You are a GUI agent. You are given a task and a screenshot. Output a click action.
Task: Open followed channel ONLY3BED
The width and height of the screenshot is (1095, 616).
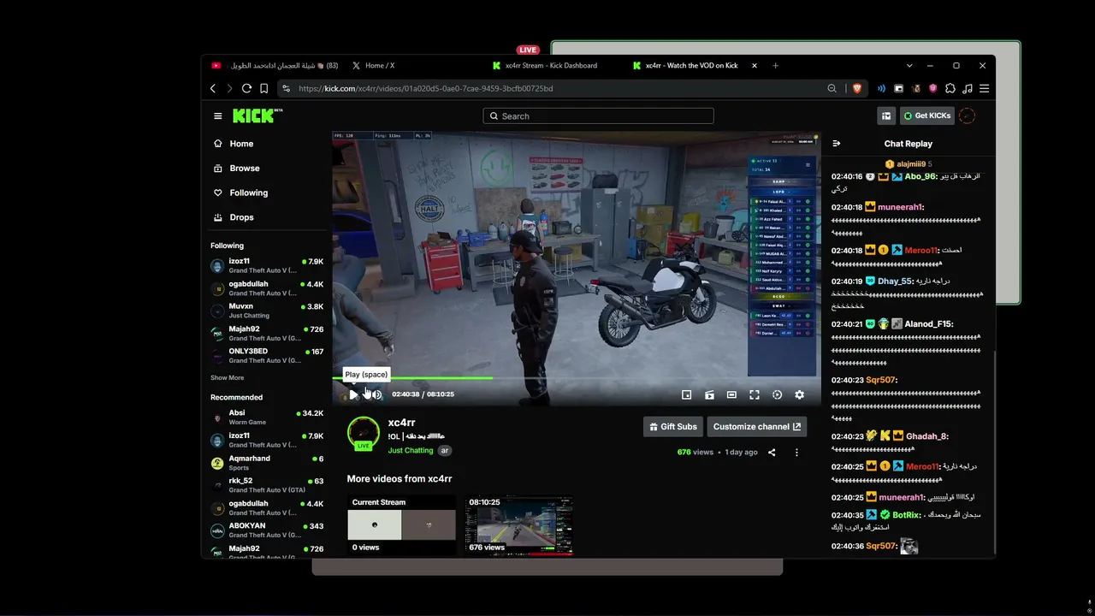point(267,356)
